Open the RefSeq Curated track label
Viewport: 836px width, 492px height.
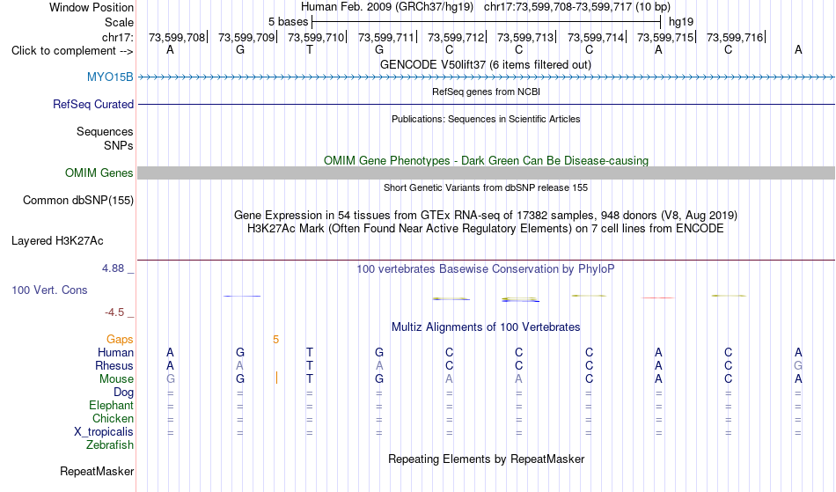(92, 105)
